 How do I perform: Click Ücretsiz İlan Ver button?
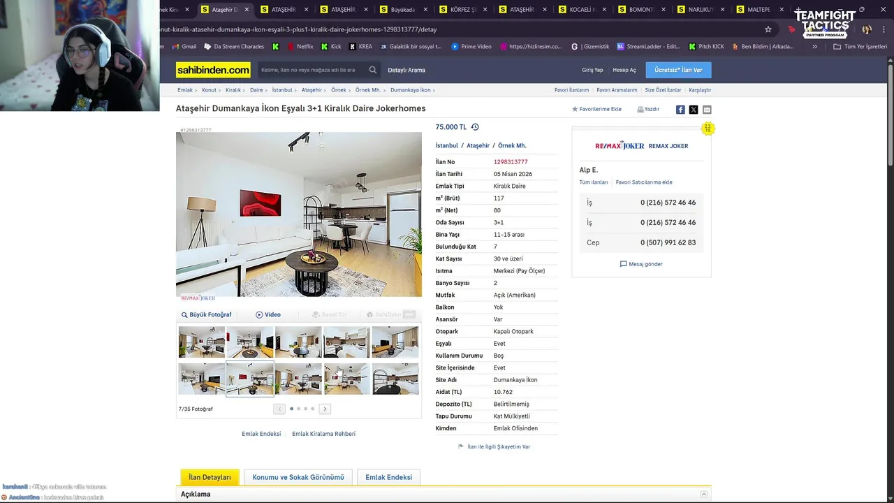(x=678, y=70)
